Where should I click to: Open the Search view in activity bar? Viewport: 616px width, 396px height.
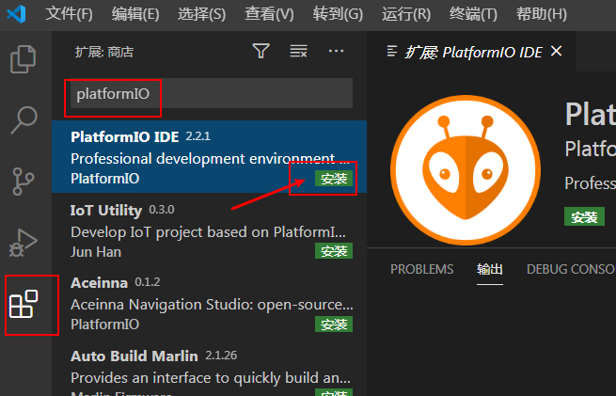pyautogui.click(x=24, y=119)
